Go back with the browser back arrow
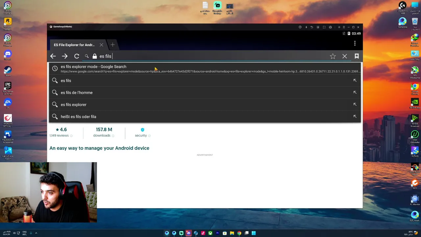The image size is (421, 237). tap(53, 56)
